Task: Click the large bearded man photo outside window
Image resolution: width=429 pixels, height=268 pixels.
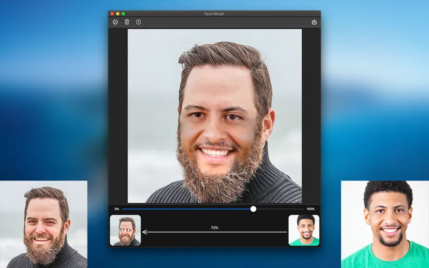Action: click(44, 224)
